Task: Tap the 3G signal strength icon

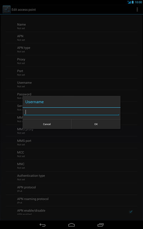Action: pyautogui.click(x=129, y=2)
